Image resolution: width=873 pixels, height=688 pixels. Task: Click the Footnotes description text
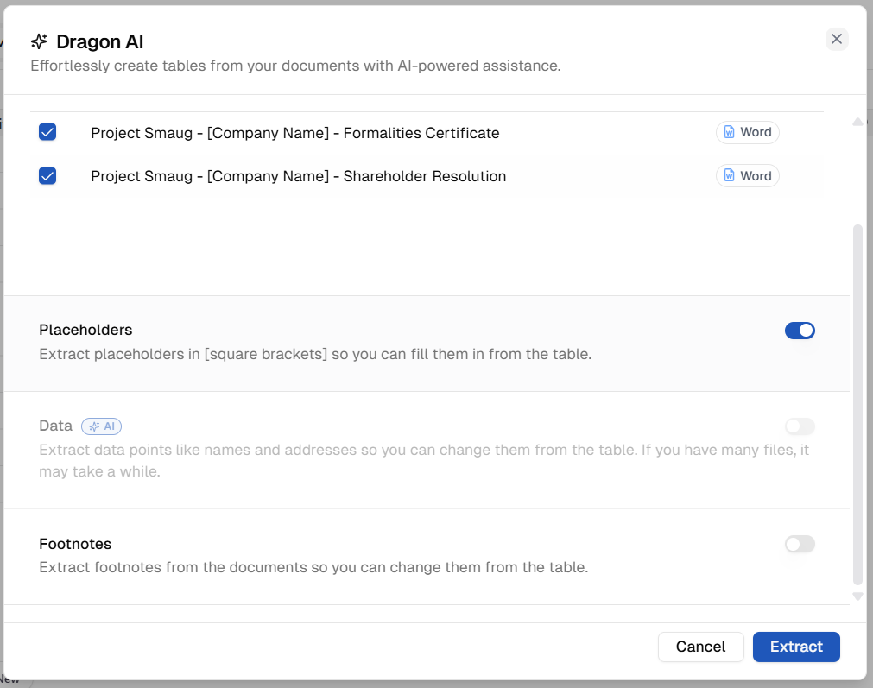(x=313, y=567)
